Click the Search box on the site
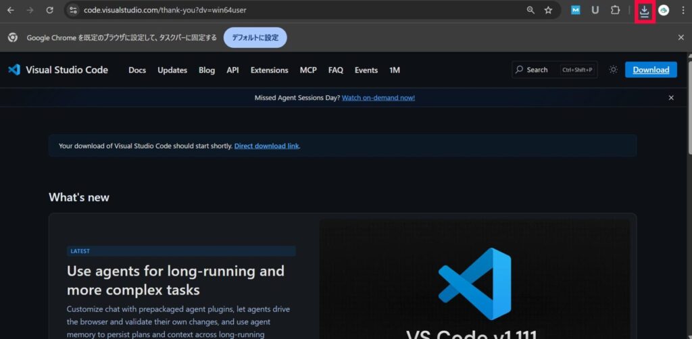Viewport: 692px width, 339px height. point(555,70)
